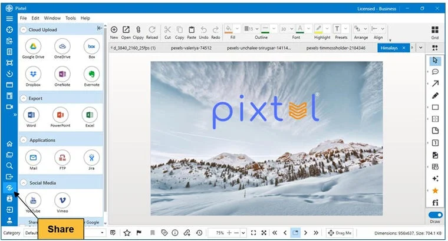Open the Grid view
This screenshot has width=448, height=241.
(435, 32)
